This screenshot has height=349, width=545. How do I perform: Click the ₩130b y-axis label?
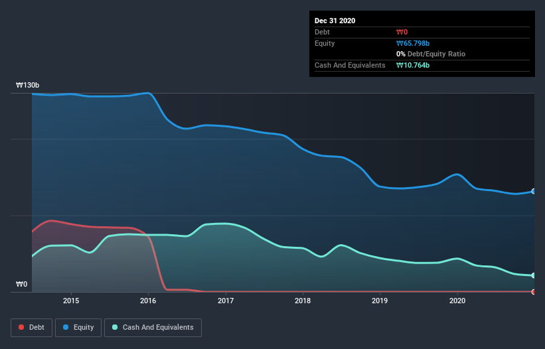click(27, 85)
